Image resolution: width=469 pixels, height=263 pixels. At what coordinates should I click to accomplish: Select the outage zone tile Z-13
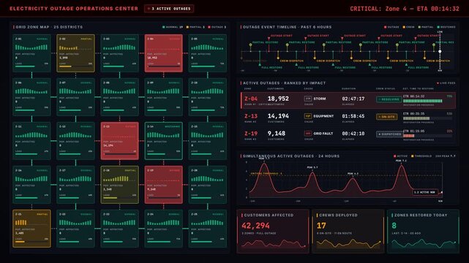pos(120,141)
